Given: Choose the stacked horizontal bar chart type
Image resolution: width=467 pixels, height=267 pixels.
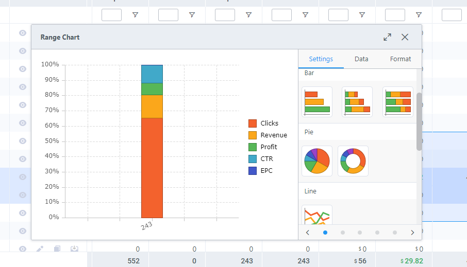Looking at the screenshot, I should tap(357, 102).
